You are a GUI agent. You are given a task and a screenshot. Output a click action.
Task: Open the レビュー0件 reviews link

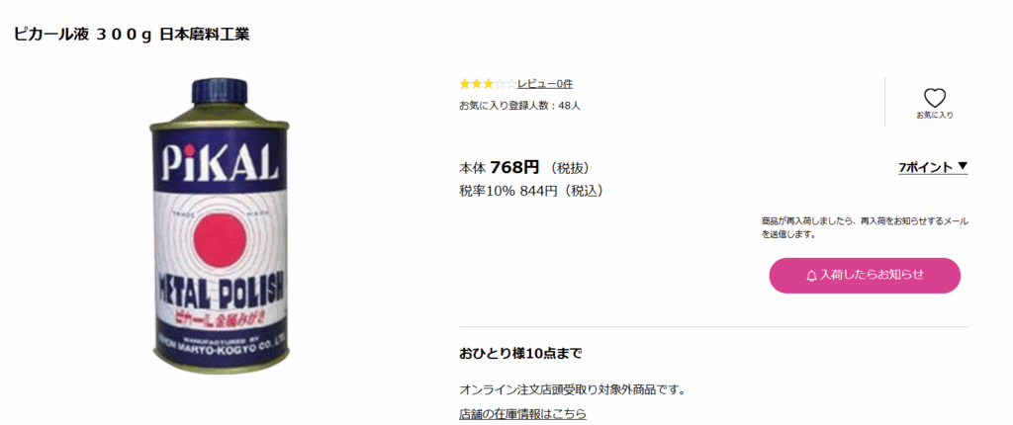coord(544,84)
